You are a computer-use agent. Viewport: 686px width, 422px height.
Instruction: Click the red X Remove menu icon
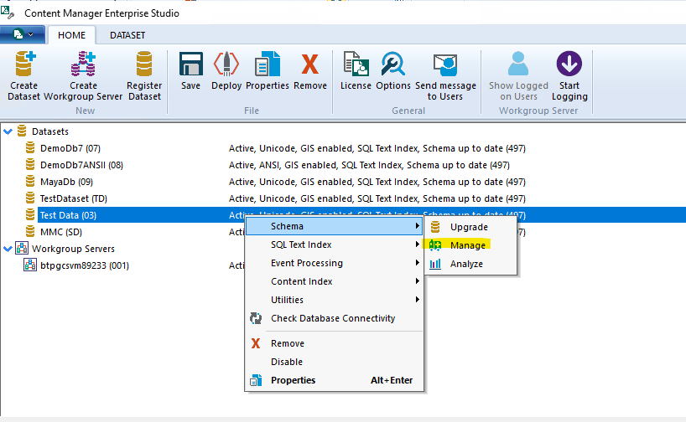[256, 343]
